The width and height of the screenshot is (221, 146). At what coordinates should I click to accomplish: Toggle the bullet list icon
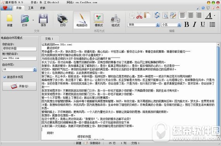[x=212, y=24]
